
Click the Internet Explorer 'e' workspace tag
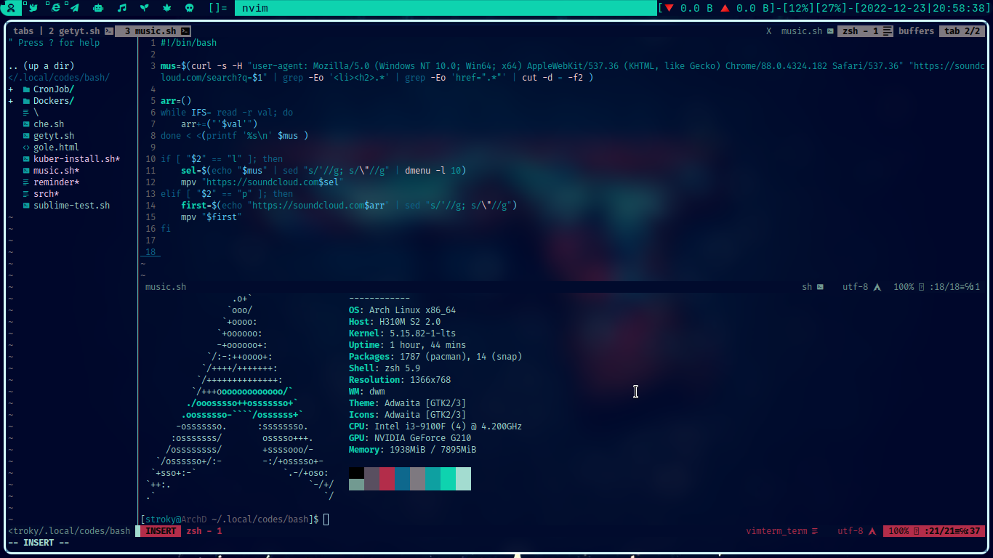pos(55,8)
